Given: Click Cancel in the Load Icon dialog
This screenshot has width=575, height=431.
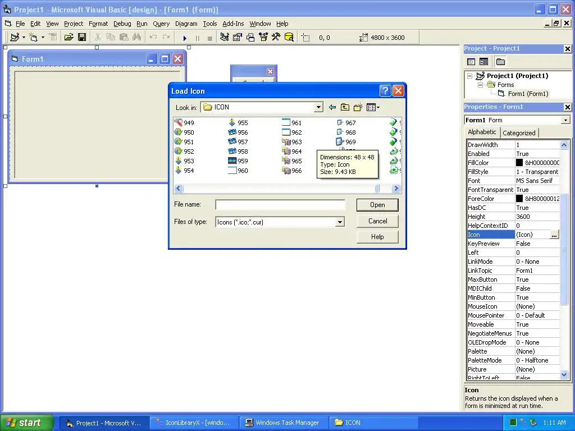Looking at the screenshot, I should coord(377,221).
